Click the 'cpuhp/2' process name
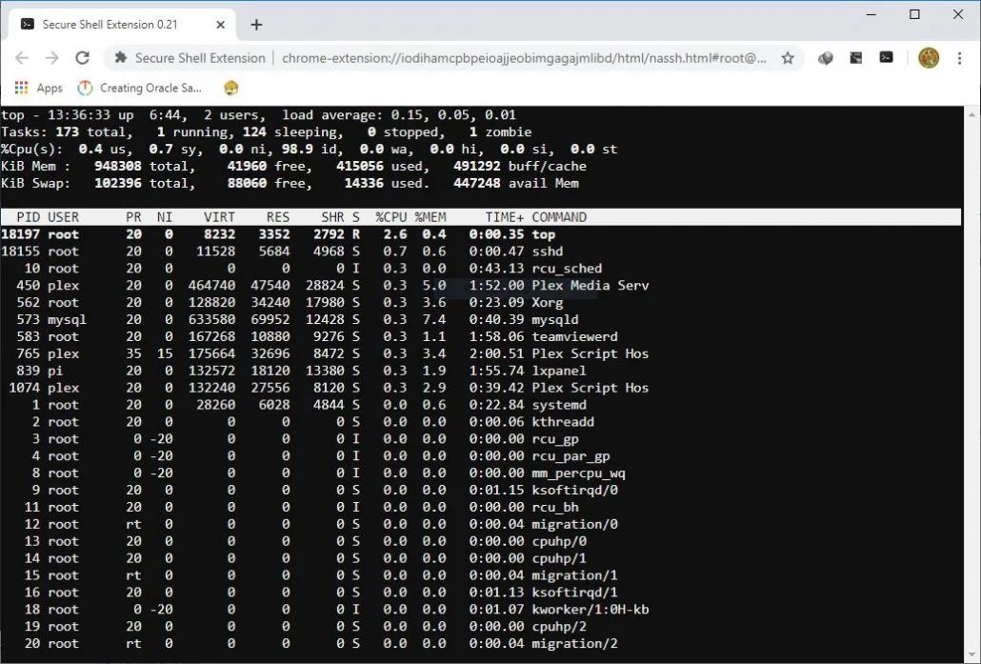This screenshot has width=981, height=664. pos(559,627)
